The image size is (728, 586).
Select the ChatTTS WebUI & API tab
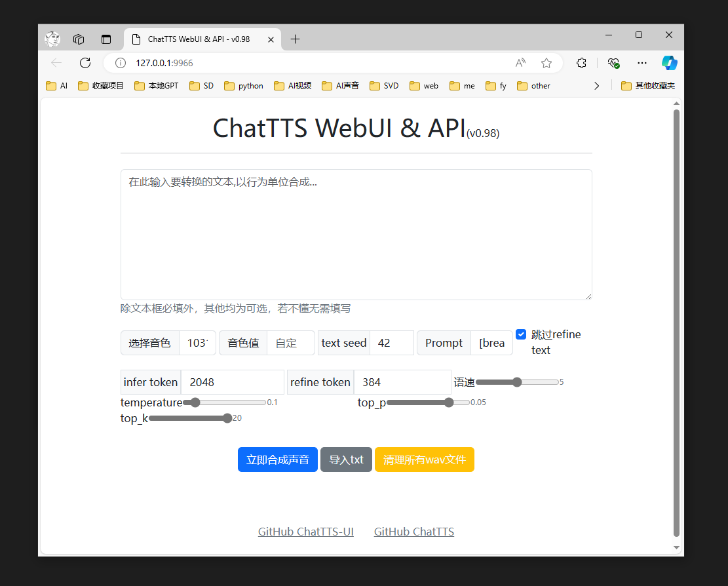202,39
